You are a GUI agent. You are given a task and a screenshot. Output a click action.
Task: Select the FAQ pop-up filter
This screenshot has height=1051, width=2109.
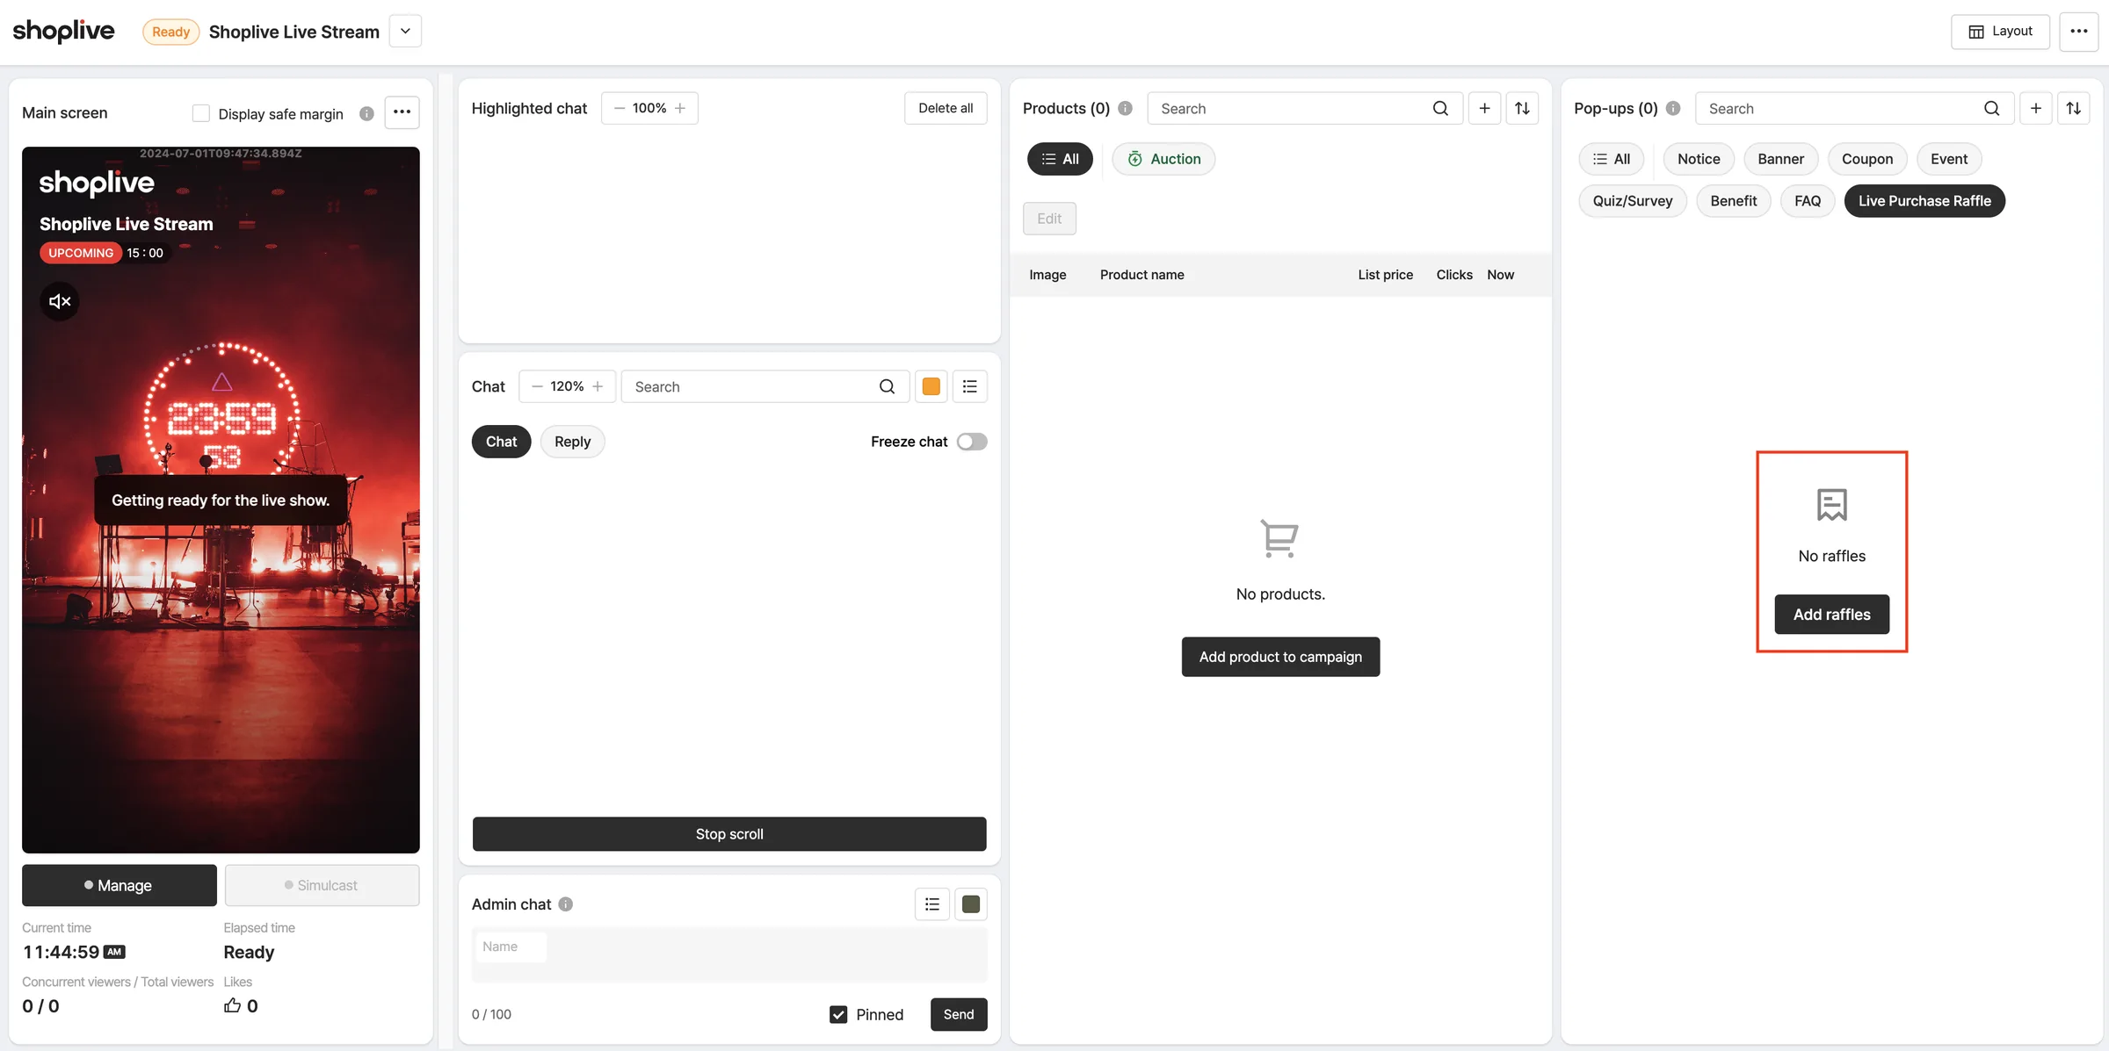point(1807,201)
